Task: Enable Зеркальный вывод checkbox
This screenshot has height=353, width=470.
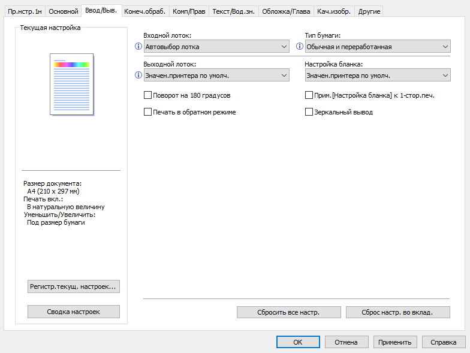Action: click(309, 112)
